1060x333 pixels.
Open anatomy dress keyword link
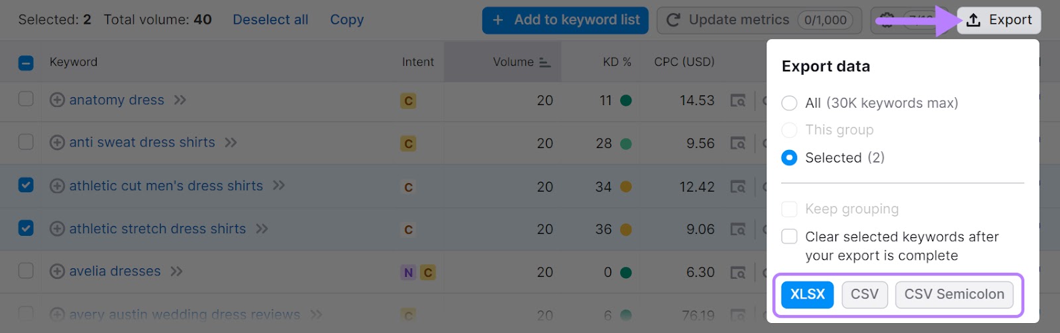tap(117, 100)
